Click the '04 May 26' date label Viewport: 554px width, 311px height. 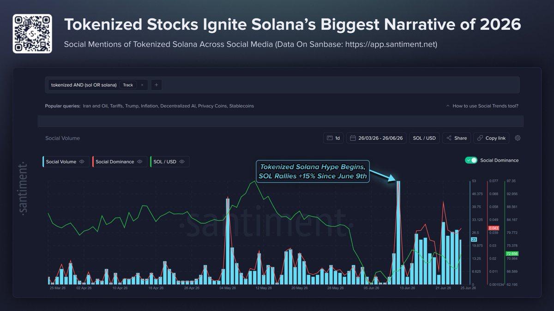227,288
